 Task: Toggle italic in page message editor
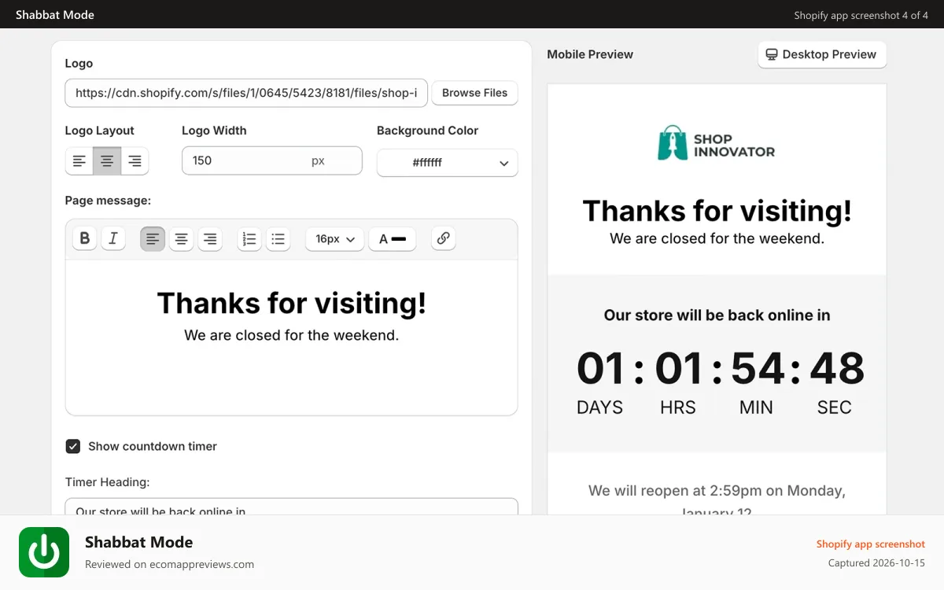[112, 238]
